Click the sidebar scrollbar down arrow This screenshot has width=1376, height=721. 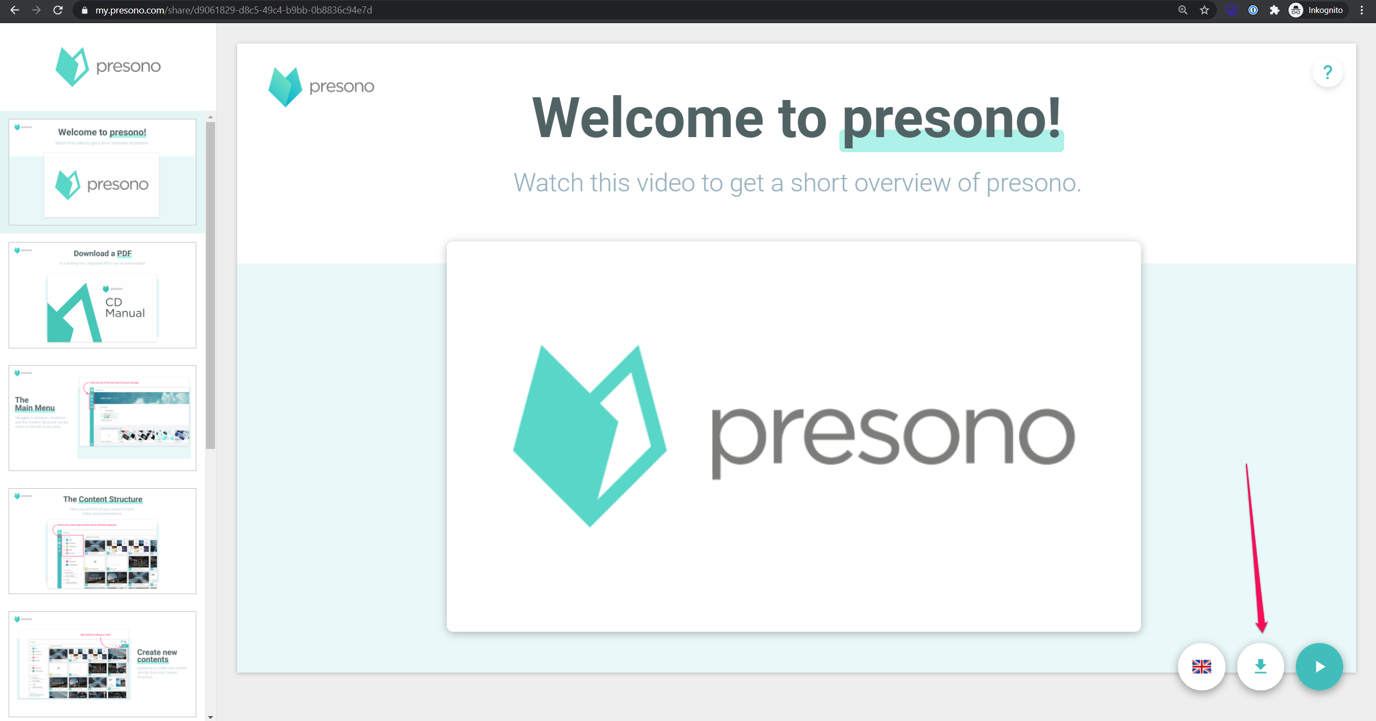click(210, 717)
